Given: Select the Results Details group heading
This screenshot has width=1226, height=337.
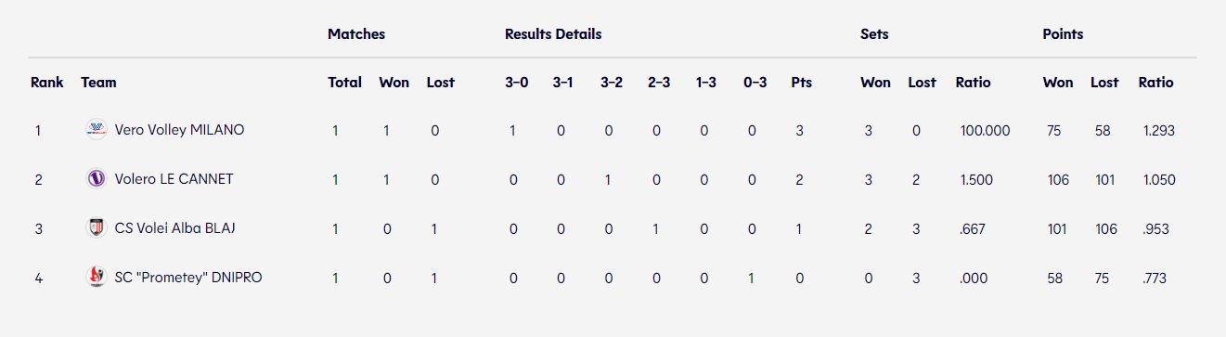Looking at the screenshot, I should click(553, 34).
